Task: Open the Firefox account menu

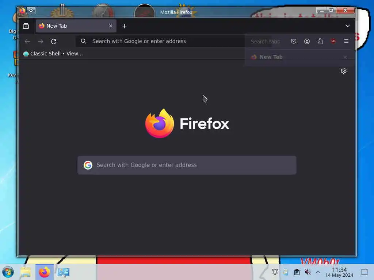Action: click(307, 42)
